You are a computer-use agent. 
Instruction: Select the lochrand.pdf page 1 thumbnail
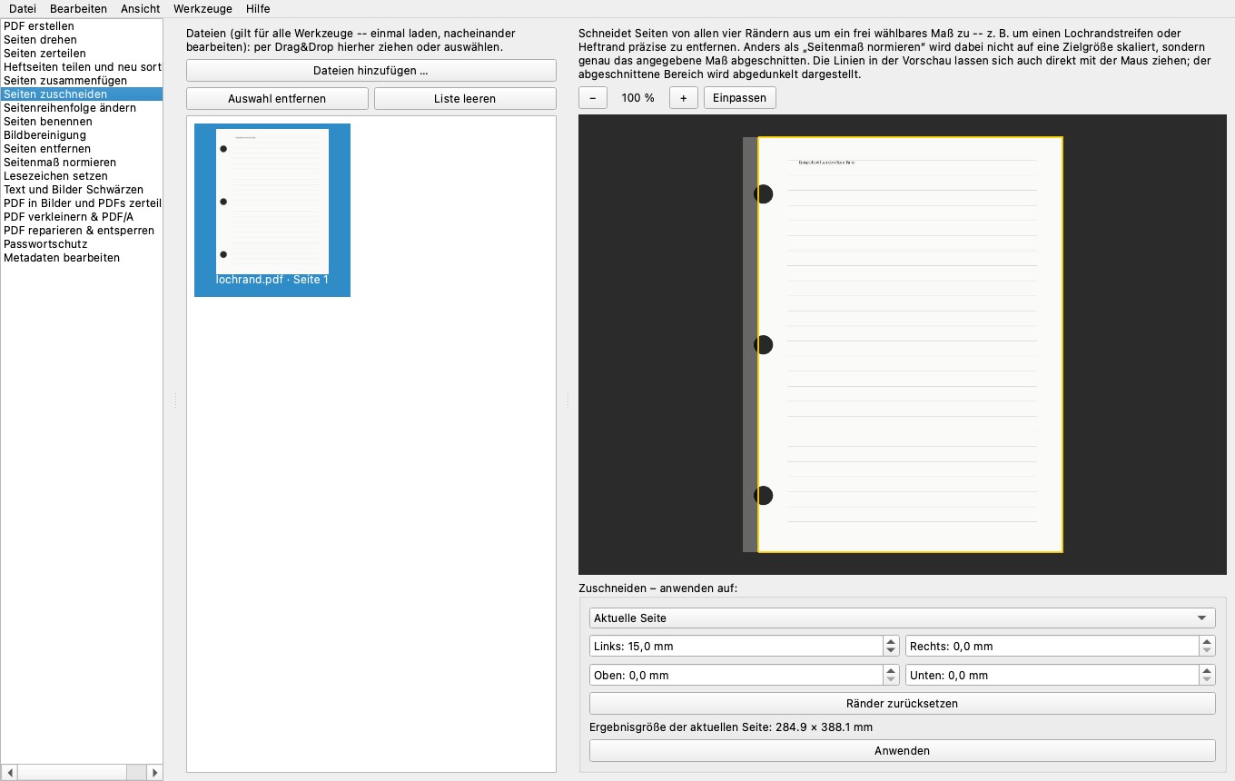click(x=272, y=210)
